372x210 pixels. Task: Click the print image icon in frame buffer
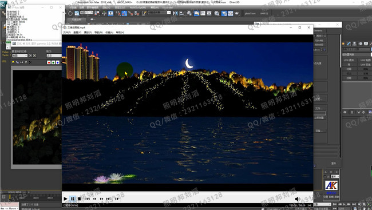point(26,62)
